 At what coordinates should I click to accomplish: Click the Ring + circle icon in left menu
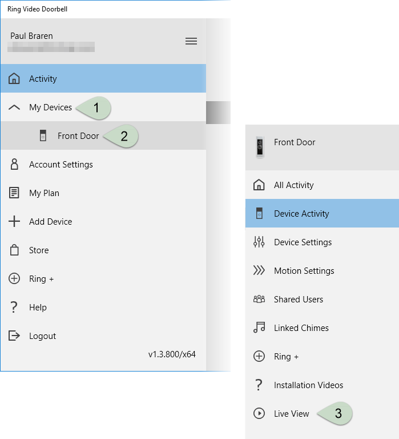tap(14, 278)
